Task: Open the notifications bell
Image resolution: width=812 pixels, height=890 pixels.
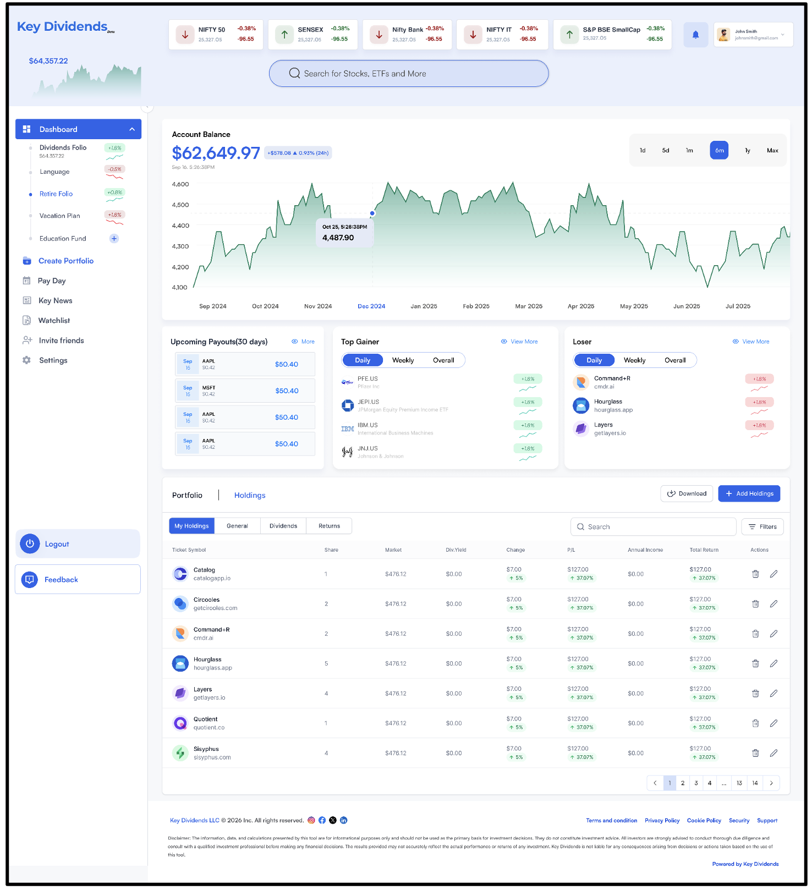Action: point(695,35)
